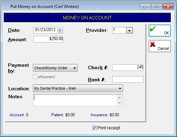Click the Location label
The width and height of the screenshot is (177, 137).
(x=19, y=89)
